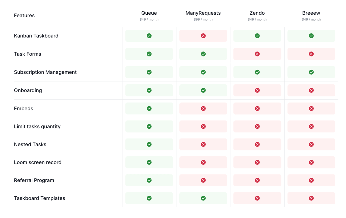346x218 pixels.
Task: Select the Loom screen record label
Action: [x=38, y=162]
